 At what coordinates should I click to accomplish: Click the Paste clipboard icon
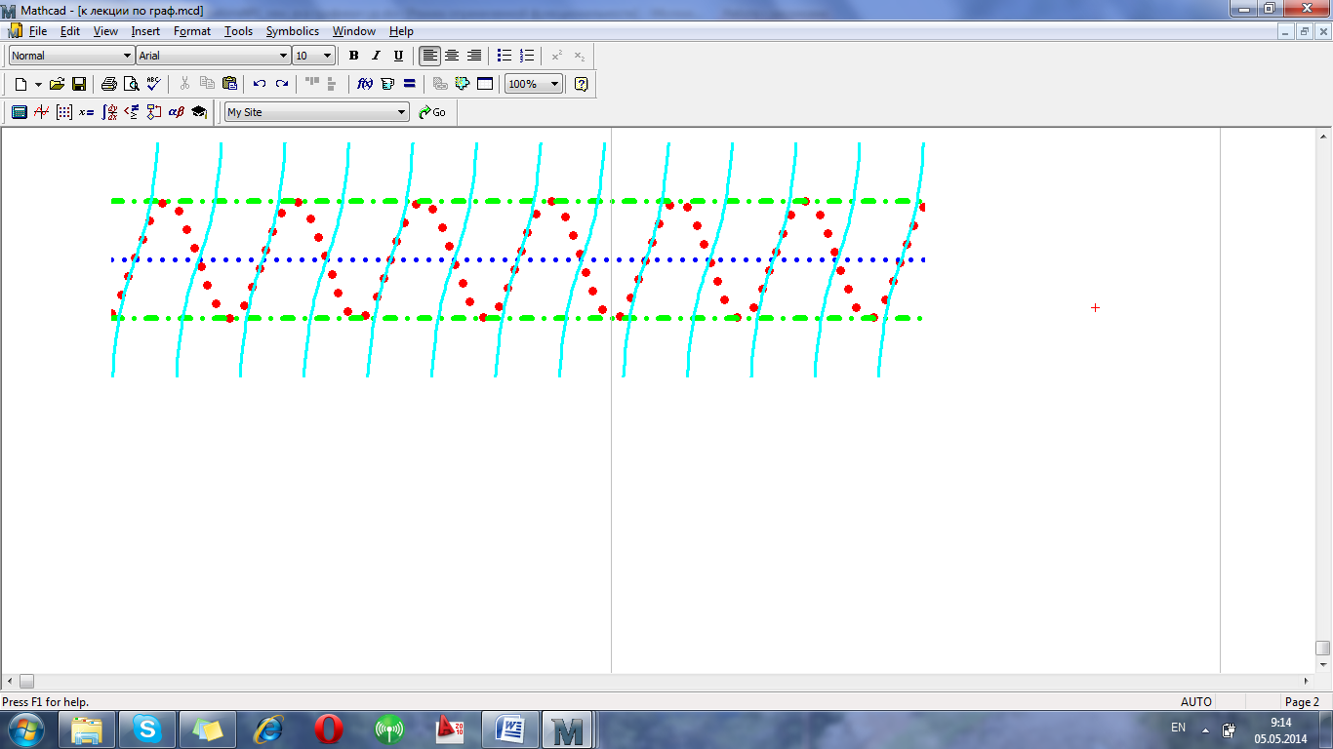(229, 84)
